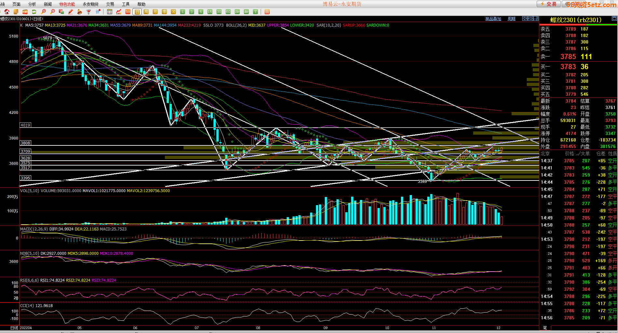Click the 商品叠加 link
Viewport: 618px width, 333px height.
493,19
